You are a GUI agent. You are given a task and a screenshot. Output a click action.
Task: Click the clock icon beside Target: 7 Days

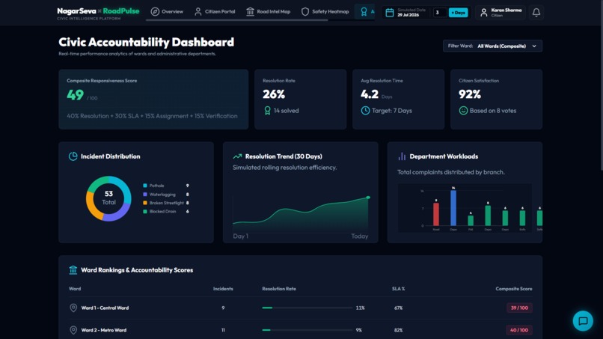[365, 111]
